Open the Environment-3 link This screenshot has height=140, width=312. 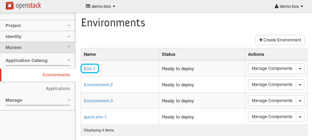[98, 101]
